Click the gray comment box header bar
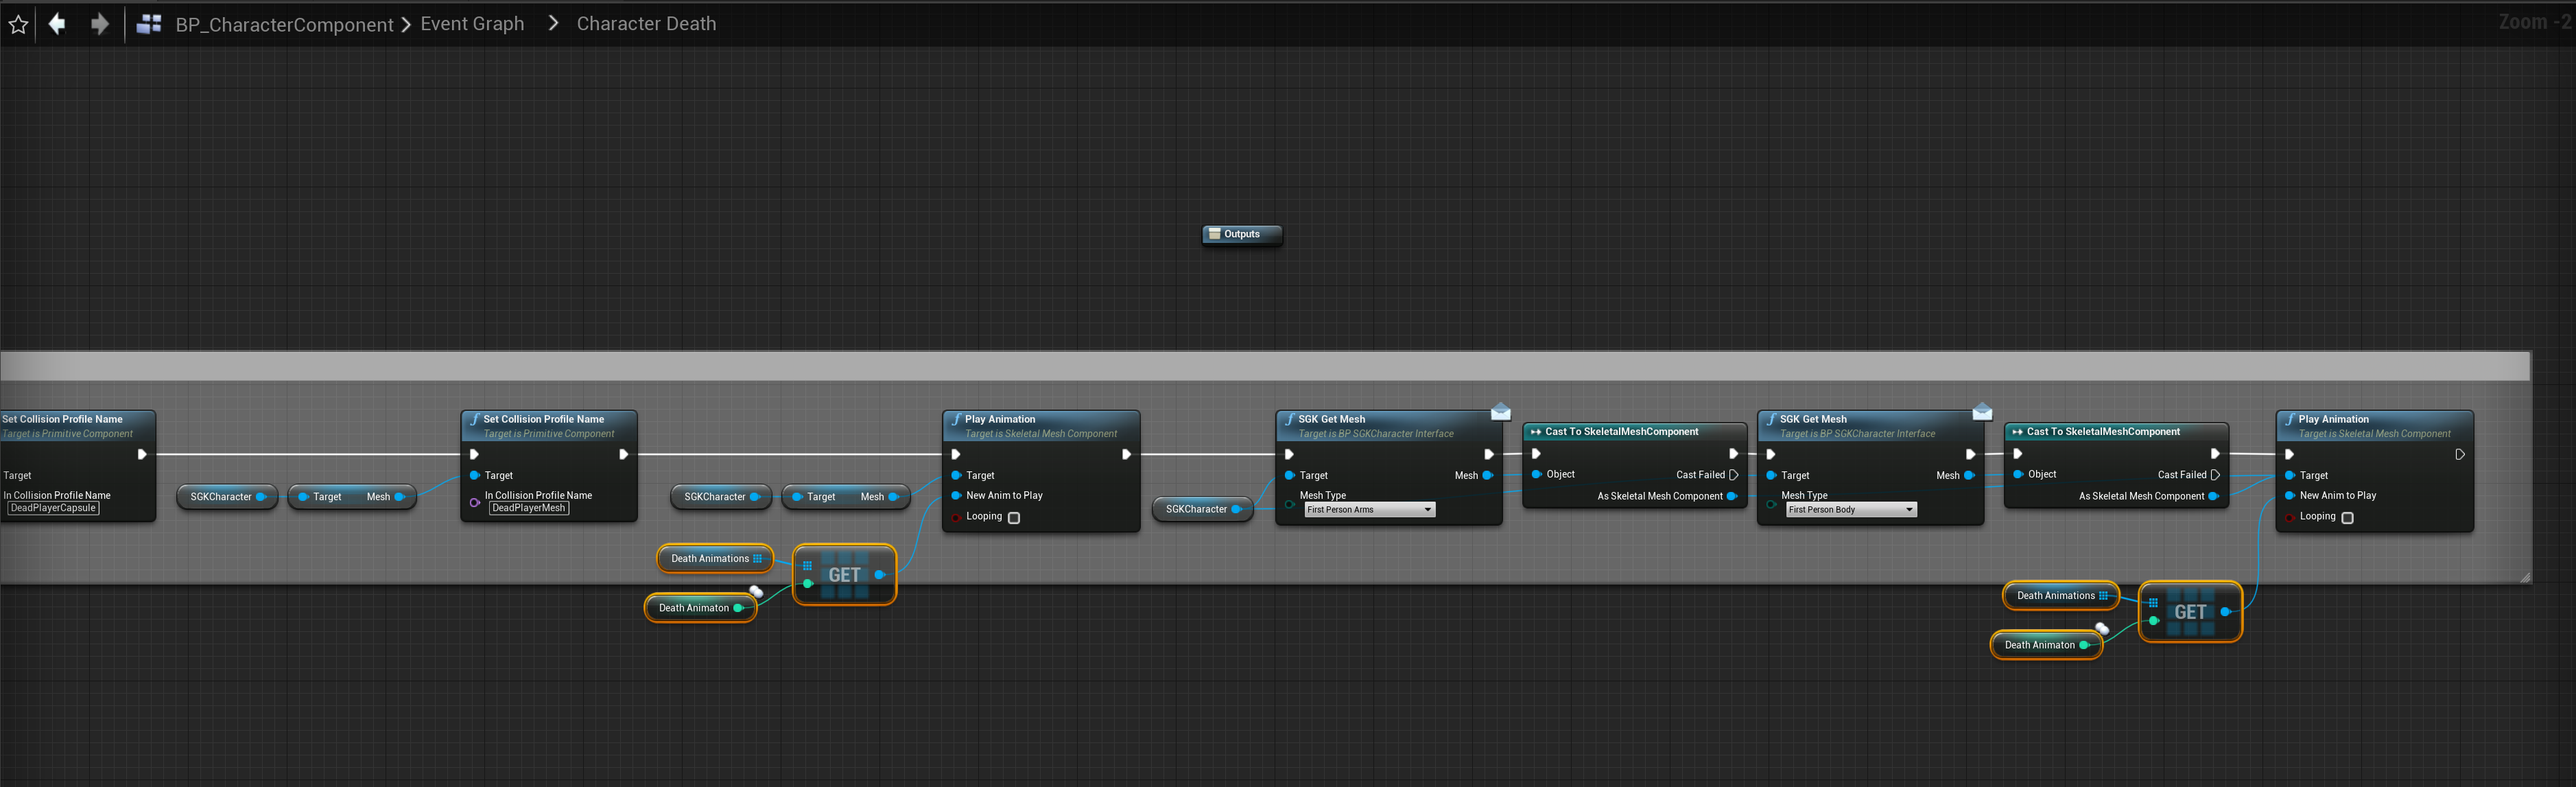 point(1264,366)
